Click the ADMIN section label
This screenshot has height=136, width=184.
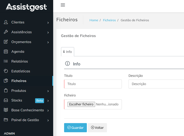(10, 133)
